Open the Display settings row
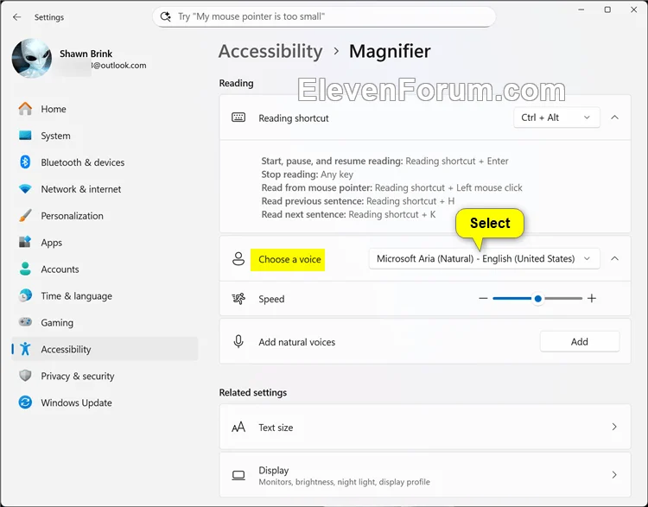 425,475
